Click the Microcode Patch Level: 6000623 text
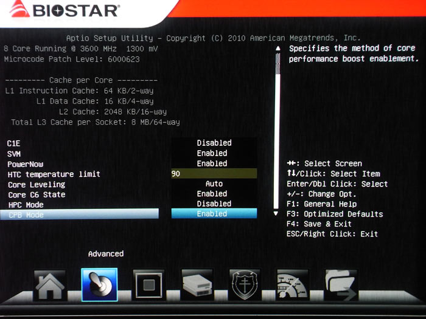426x319 pixels. (72, 59)
